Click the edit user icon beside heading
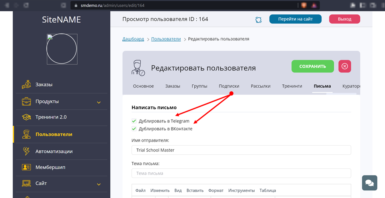Viewport: 385px width, 198px height. pos(138,68)
